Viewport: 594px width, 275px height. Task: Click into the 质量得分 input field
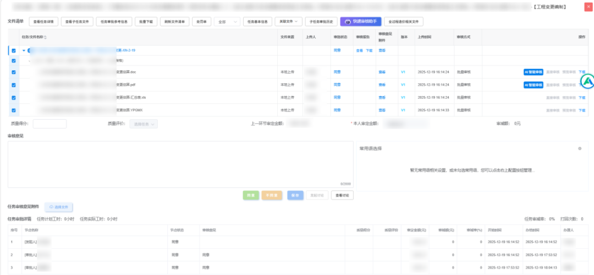tap(50, 124)
